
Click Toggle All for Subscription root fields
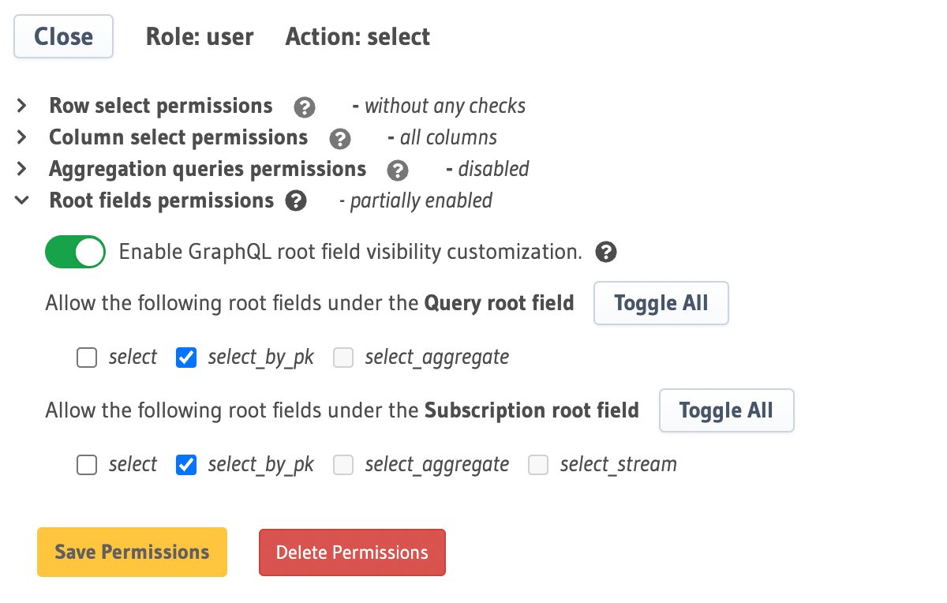(726, 410)
